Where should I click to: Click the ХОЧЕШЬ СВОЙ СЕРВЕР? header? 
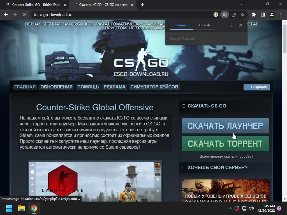pos(217,167)
